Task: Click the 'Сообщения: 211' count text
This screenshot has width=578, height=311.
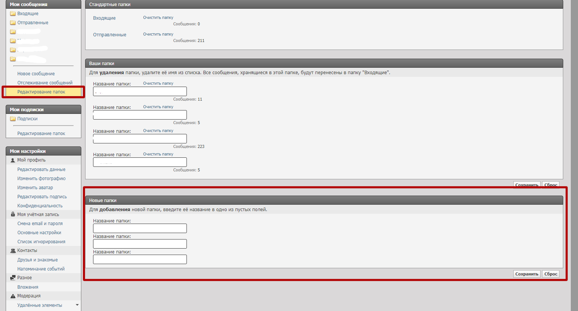Action: (189, 40)
